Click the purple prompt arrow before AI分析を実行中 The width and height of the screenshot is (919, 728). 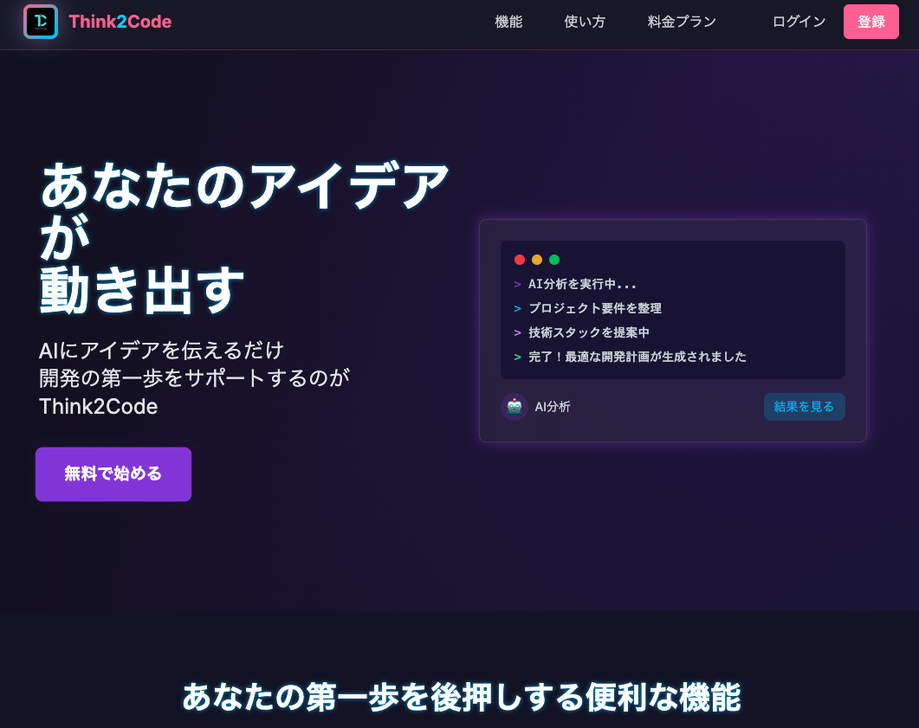(518, 284)
